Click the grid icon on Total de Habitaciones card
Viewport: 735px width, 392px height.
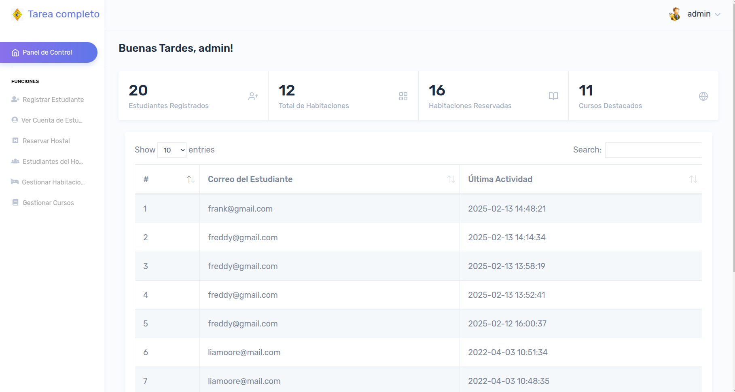pos(403,96)
